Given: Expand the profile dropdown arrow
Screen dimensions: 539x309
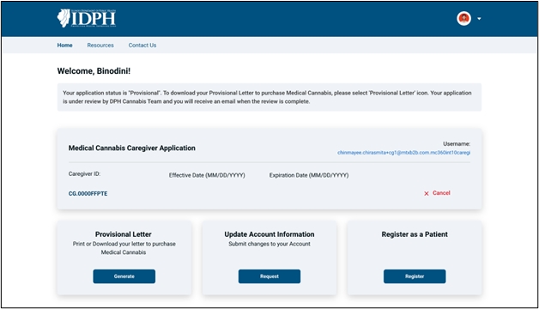Looking at the screenshot, I should (x=479, y=19).
